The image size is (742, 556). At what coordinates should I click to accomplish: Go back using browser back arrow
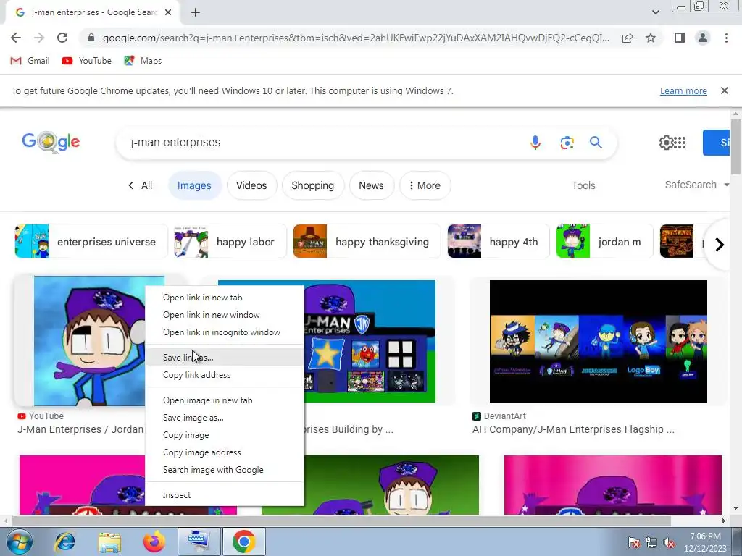pyautogui.click(x=16, y=38)
